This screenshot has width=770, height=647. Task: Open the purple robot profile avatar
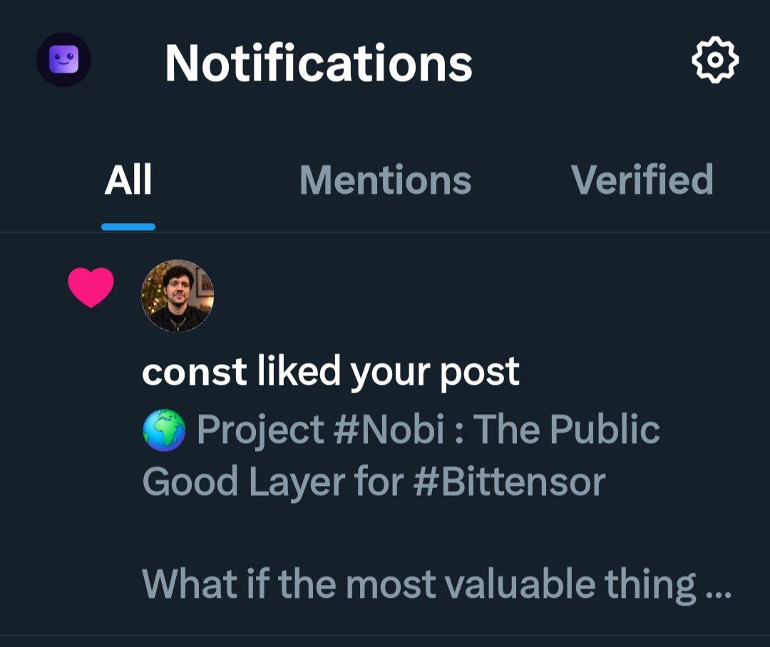click(63, 60)
